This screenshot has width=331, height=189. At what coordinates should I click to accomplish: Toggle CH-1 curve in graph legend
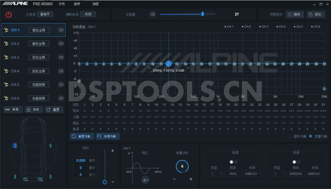tap(229, 26)
